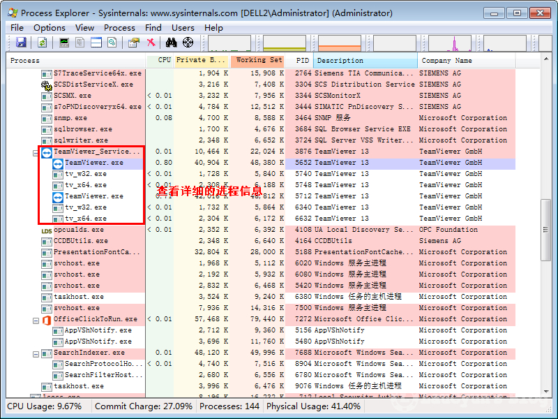Open the System Information graph icon
This screenshot has width=558, height=419.
(x=64, y=43)
